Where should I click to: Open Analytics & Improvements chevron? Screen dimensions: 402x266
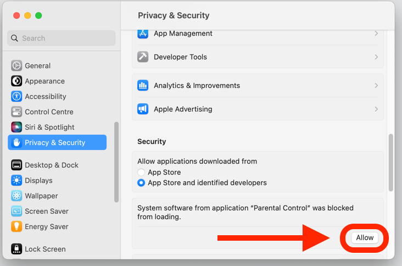coord(376,85)
